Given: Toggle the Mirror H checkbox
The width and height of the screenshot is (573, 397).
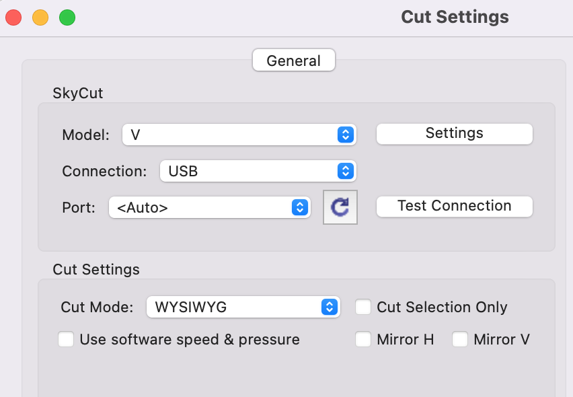Looking at the screenshot, I should point(363,339).
